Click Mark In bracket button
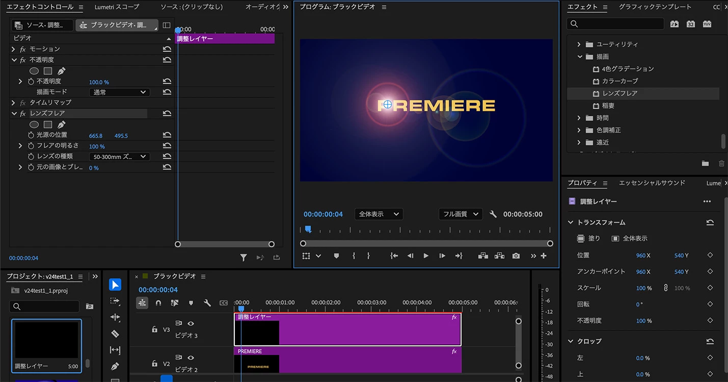728x382 pixels. point(354,256)
